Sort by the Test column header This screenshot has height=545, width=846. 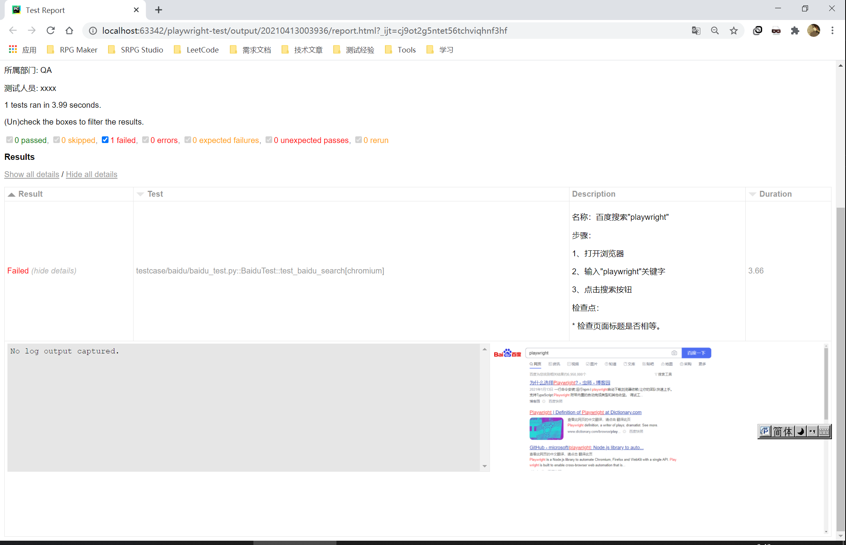click(x=155, y=194)
